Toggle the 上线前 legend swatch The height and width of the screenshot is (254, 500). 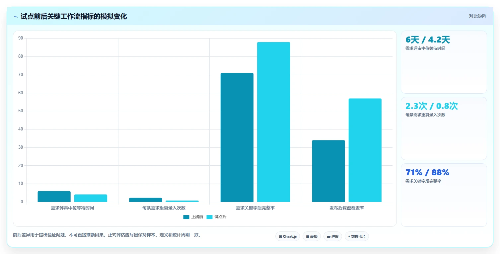[186, 217]
